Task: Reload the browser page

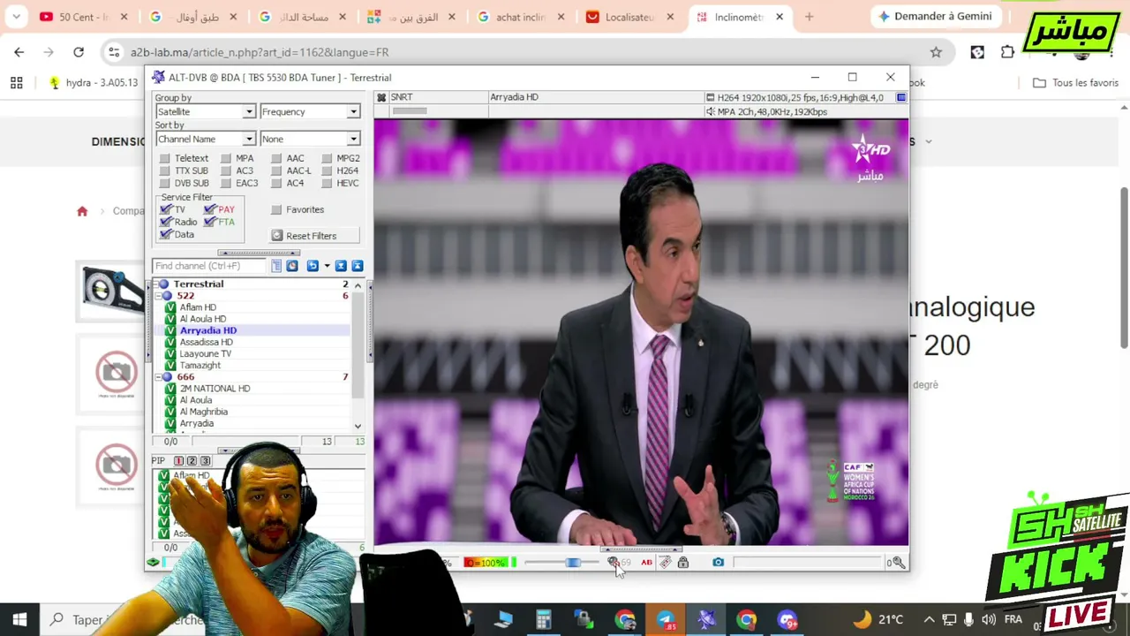Action: pos(79,52)
